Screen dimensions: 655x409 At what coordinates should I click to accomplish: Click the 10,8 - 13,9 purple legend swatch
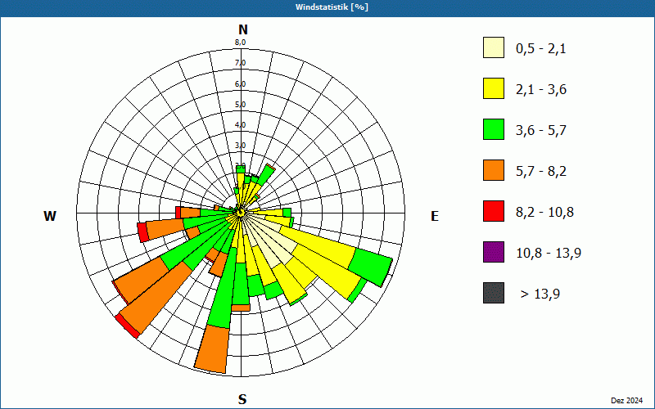tap(494, 252)
